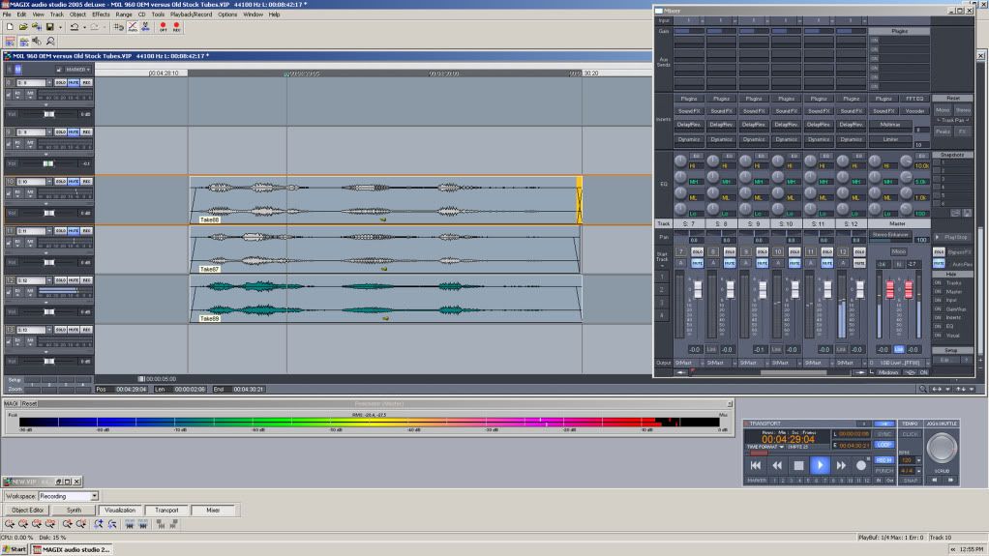Click MAGIX audio studio taskbar item
The image size is (989, 556).
(x=72, y=549)
